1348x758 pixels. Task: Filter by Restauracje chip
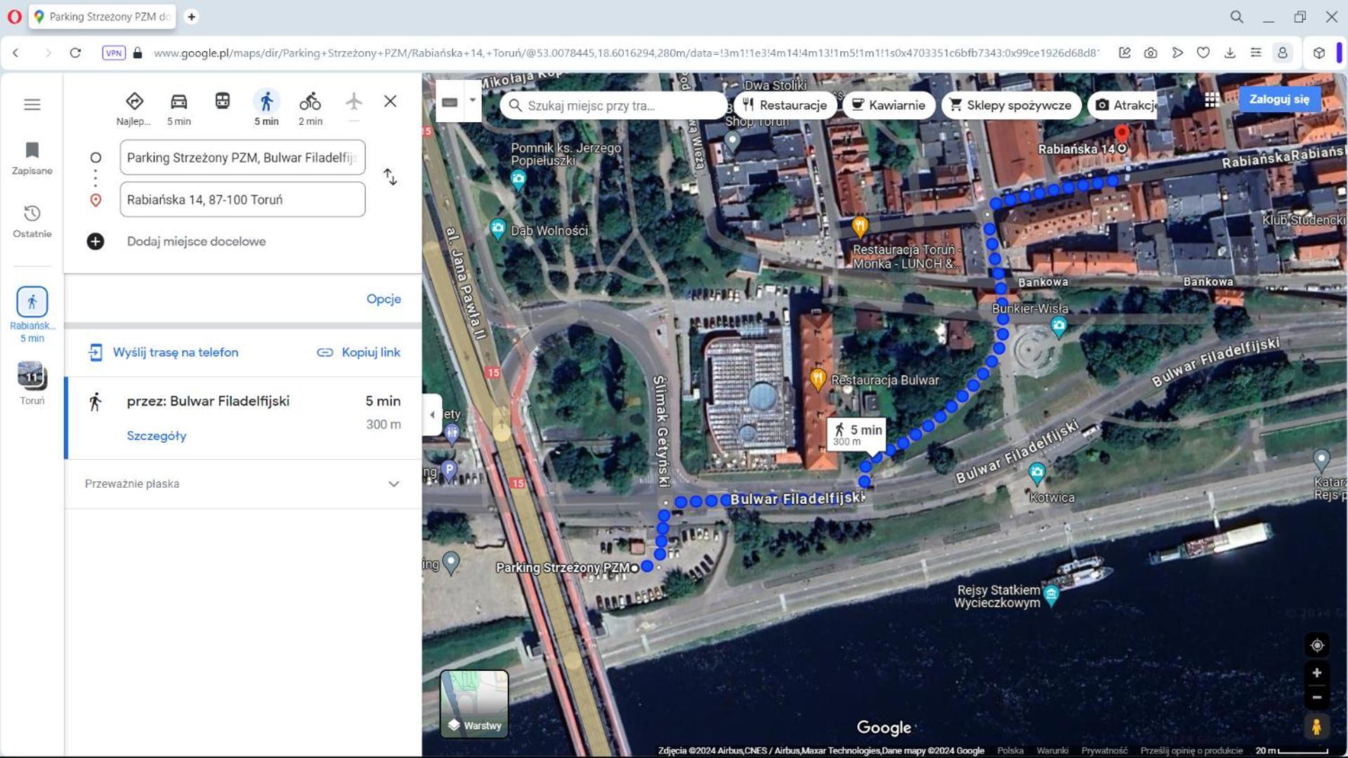click(785, 105)
